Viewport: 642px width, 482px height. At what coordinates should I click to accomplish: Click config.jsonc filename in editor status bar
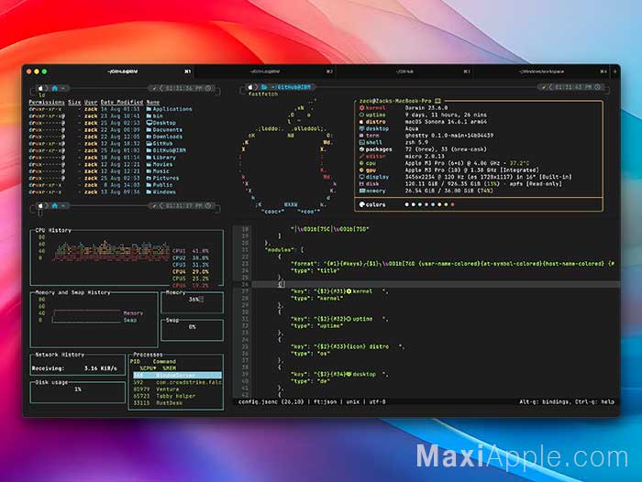pyautogui.click(x=258, y=401)
